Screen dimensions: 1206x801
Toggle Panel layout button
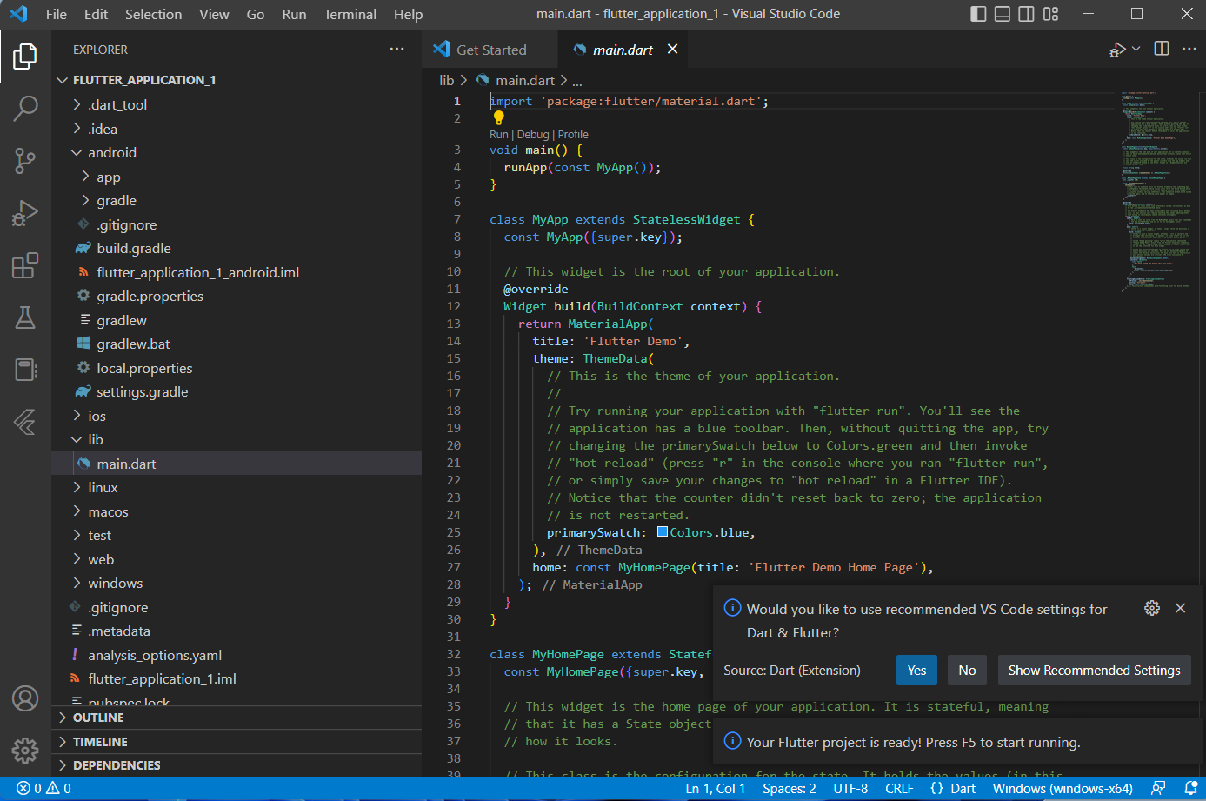[x=1003, y=14]
